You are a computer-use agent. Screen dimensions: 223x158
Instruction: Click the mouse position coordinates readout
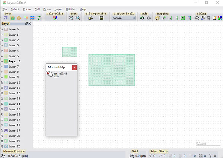point(17,156)
